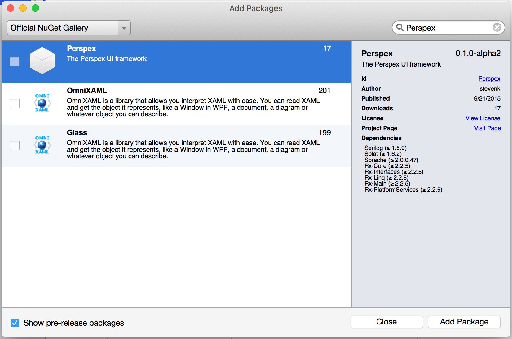The image size is (512, 339).
Task: Click inside the Perspex search text field
Action: tap(446, 28)
